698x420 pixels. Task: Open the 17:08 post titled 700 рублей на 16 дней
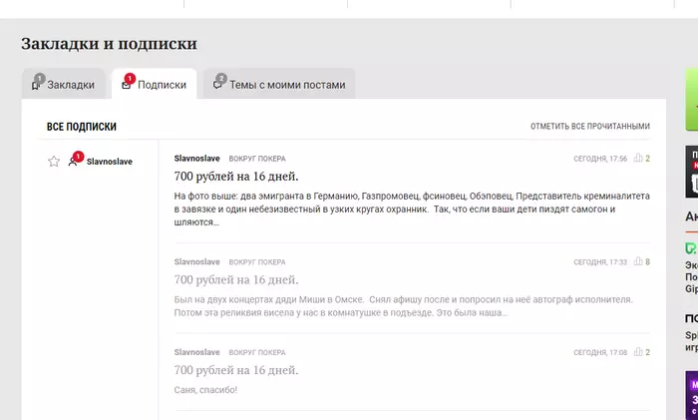(236, 370)
